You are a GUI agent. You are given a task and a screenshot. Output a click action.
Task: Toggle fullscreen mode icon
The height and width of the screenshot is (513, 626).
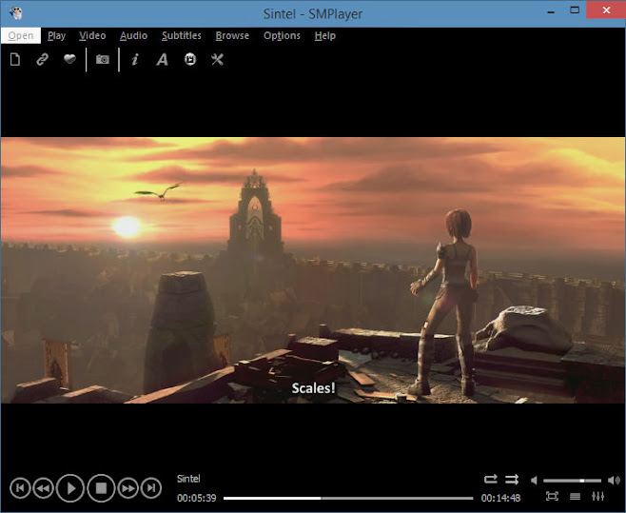click(x=552, y=496)
